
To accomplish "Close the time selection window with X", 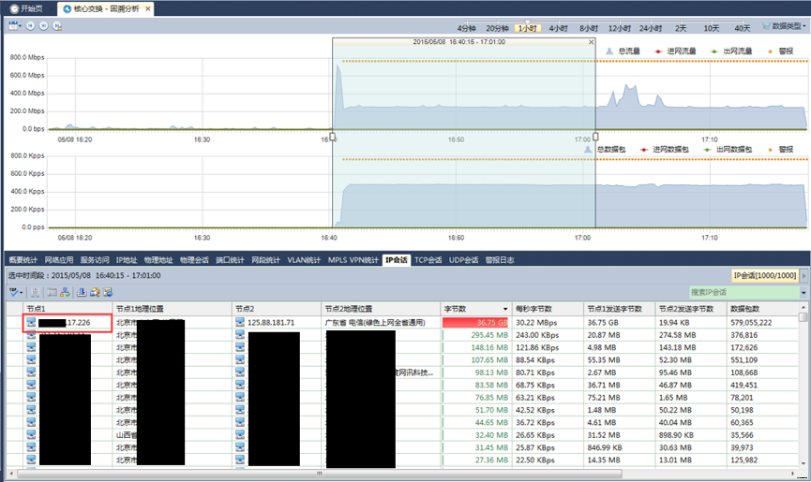I will coord(590,42).
